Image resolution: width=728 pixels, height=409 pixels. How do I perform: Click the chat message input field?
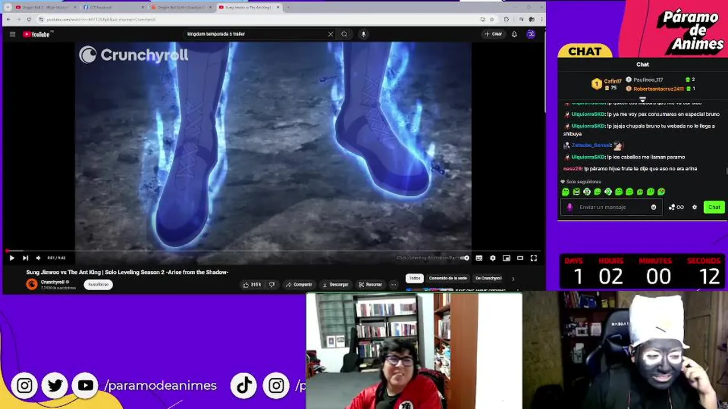click(612, 207)
